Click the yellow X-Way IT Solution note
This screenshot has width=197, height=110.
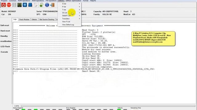[x=153, y=38]
